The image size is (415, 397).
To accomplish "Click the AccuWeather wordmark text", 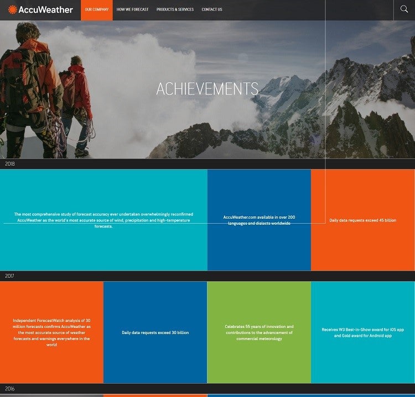I will [45, 10].
